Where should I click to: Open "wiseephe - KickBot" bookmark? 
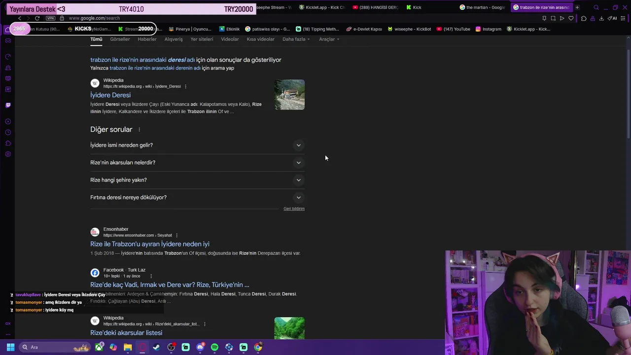[x=409, y=29]
